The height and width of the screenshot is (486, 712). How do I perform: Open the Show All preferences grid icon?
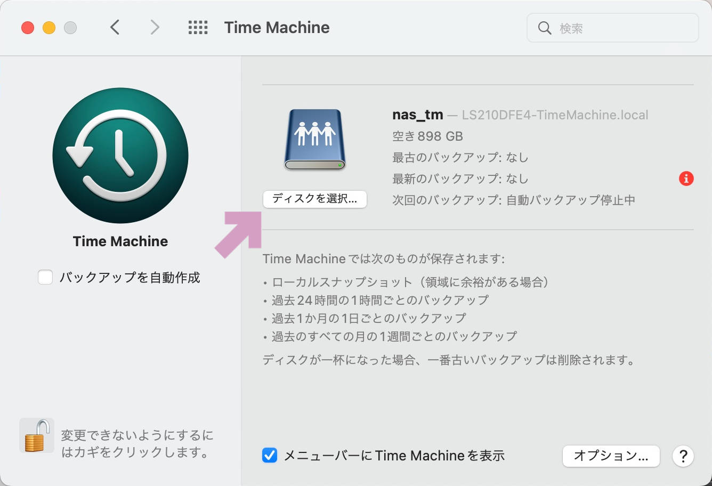198,27
